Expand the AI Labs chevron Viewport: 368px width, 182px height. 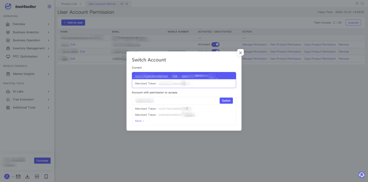point(49,91)
